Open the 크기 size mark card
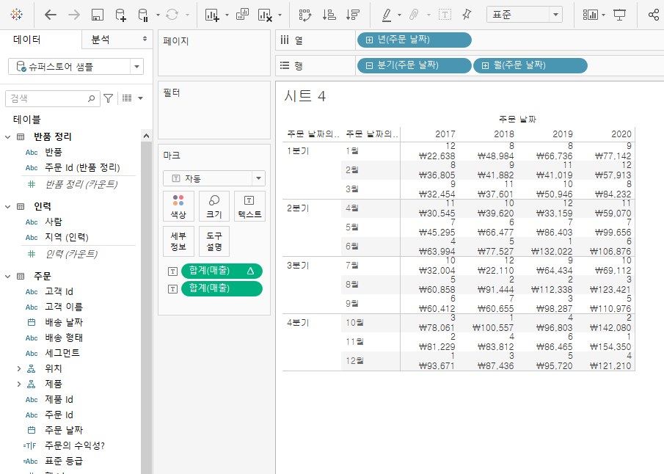 pos(214,206)
